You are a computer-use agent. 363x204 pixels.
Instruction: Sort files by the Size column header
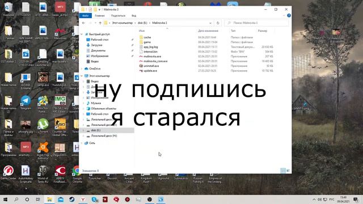(262, 31)
